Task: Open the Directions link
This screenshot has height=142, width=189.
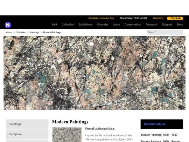Action: coord(158,18)
